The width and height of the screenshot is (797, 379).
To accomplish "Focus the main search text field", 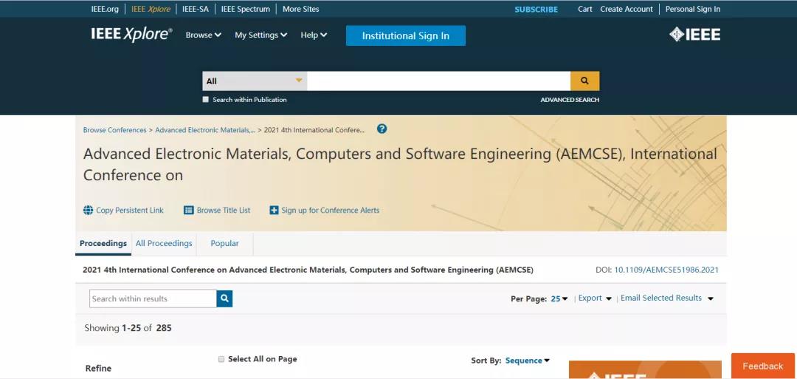I will 438,81.
